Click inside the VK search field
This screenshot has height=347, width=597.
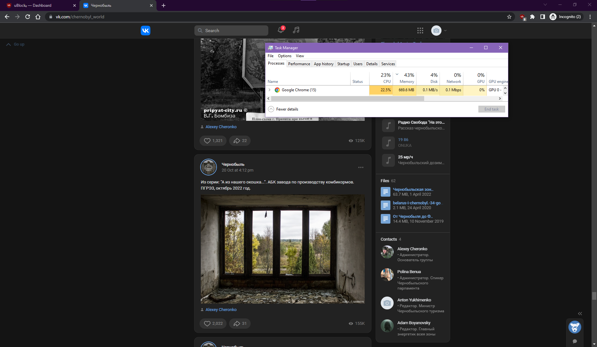[x=231, y=30]
